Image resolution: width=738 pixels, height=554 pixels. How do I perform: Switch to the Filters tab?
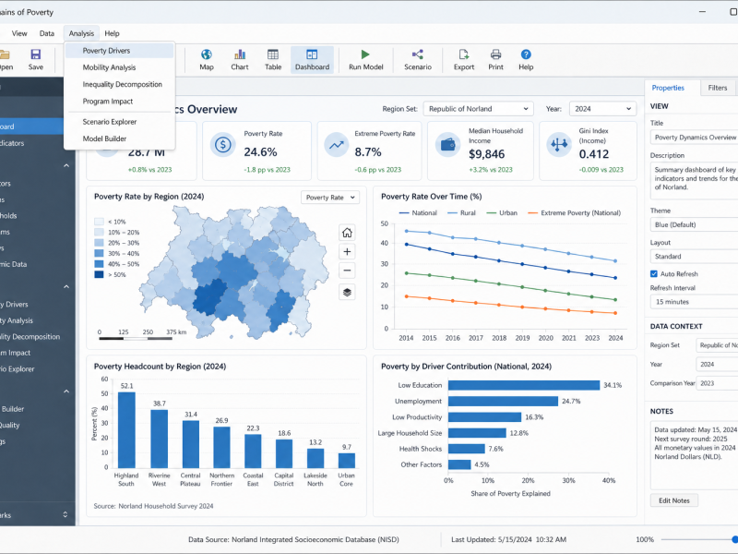pos(718,88)
